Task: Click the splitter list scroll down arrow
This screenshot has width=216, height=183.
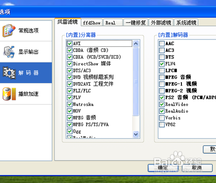Action: point(136,134)
